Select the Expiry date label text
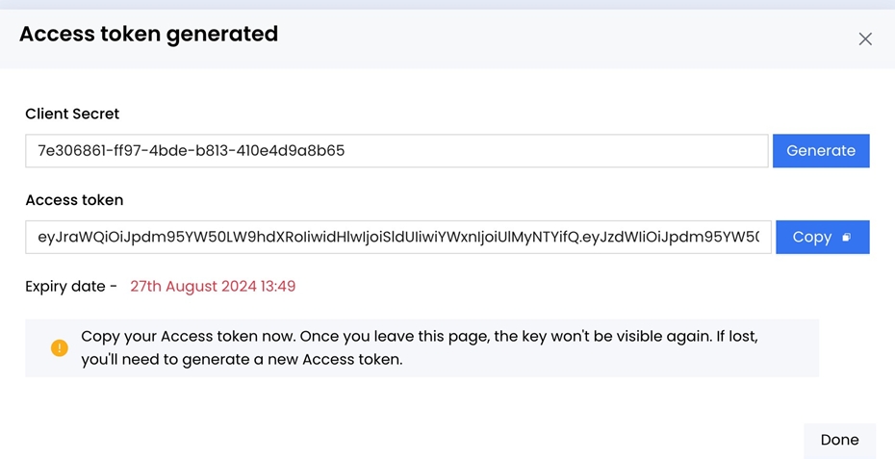Image resolution: width=895 pixels, height=459 pixels. click(x=71, y=286)
